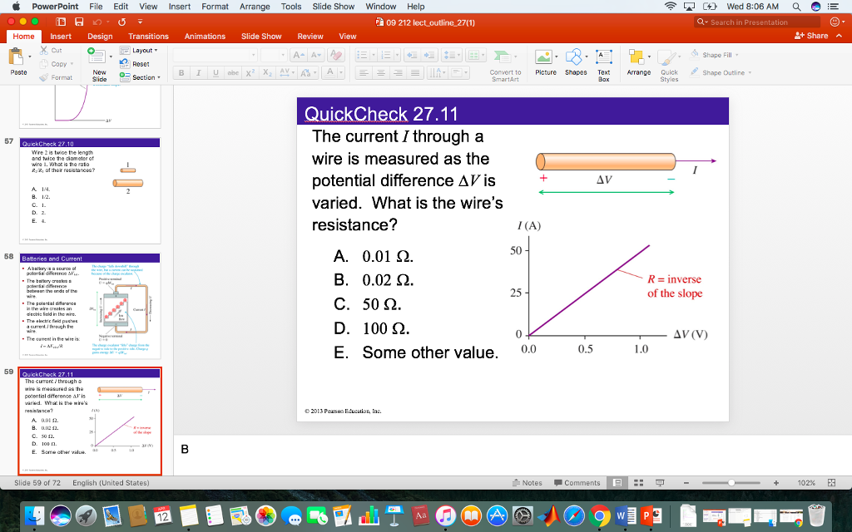Select the Text Box tool
Viewport: 852px width, 532px height.
pyautogui.click(x=604, y=60)
